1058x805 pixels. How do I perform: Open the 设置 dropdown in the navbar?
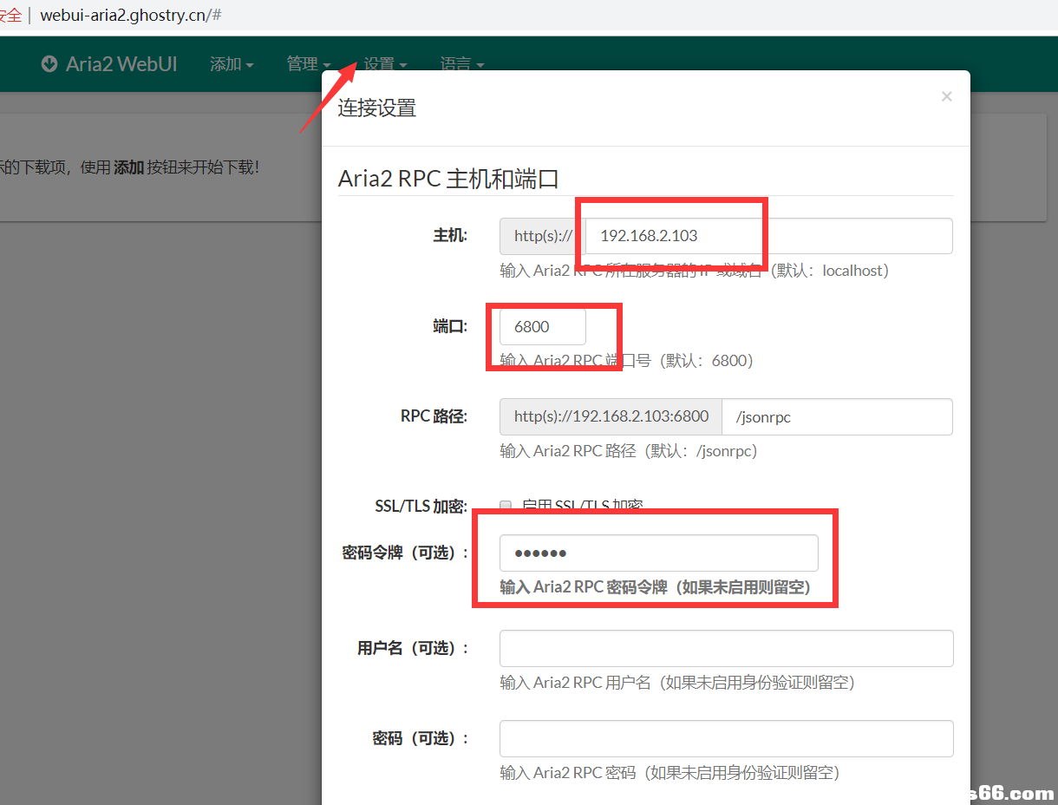click(x=385, y=64)
